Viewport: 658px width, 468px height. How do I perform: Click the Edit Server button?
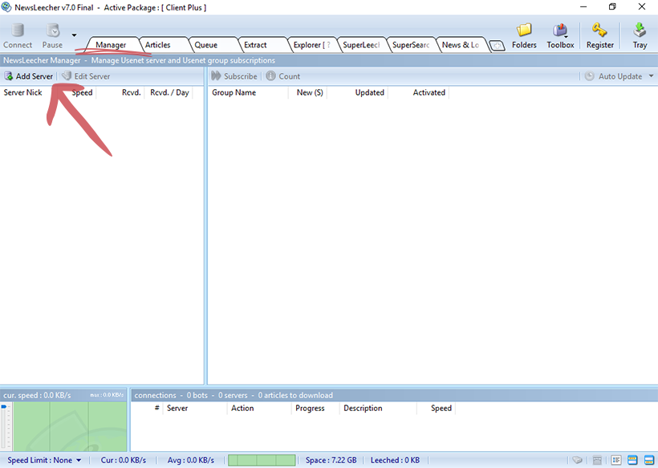(86, 76)
